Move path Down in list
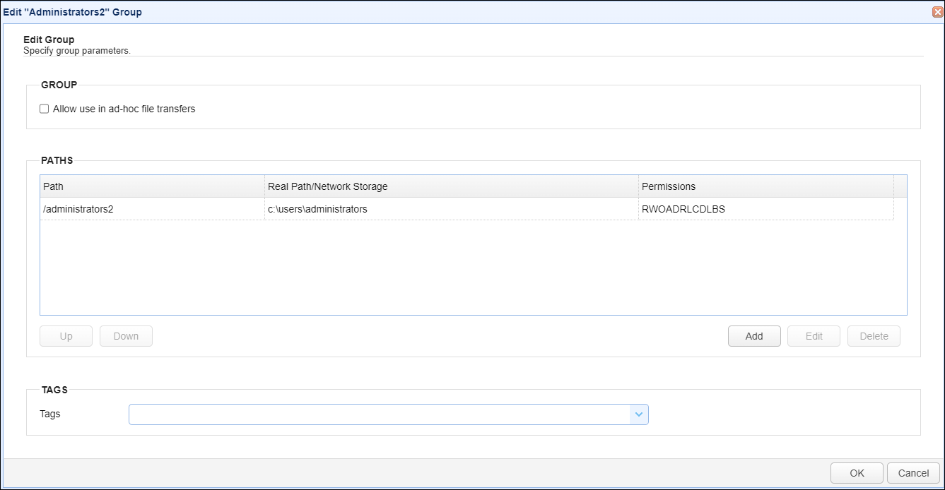945x490 pixels. (x=126, y=336)
